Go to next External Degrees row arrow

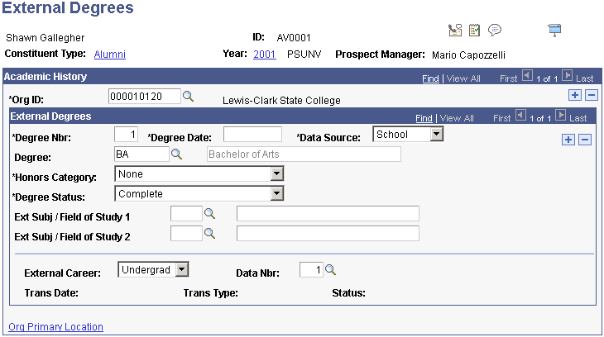pyautogui.click(x=560, y=115)
